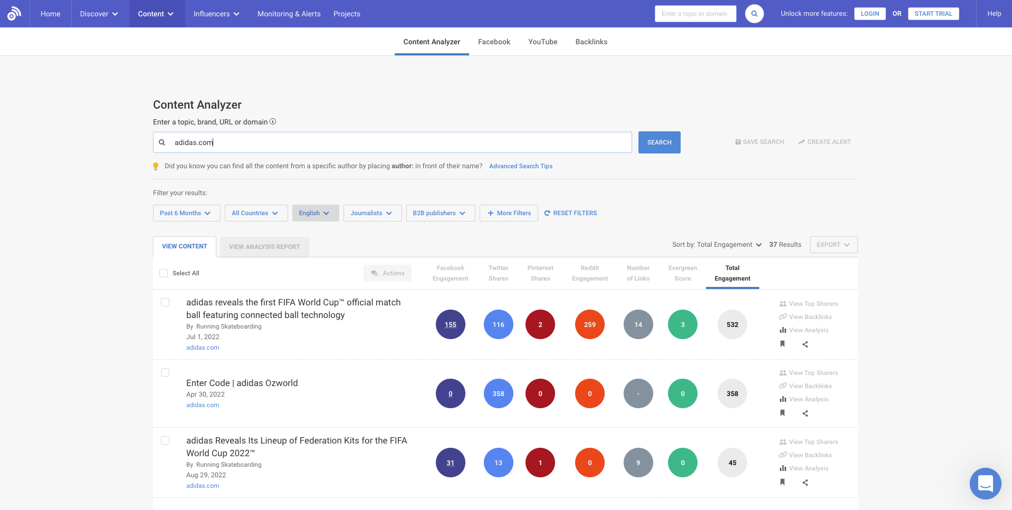Share the Enter Code Ozworld article
The image size is (1012, 510).
(x=805, y=413)
